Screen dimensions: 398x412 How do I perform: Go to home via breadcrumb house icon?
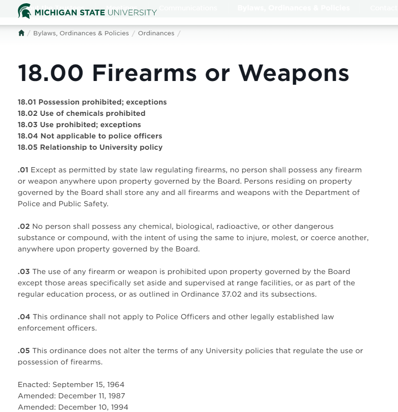point(21,33)
